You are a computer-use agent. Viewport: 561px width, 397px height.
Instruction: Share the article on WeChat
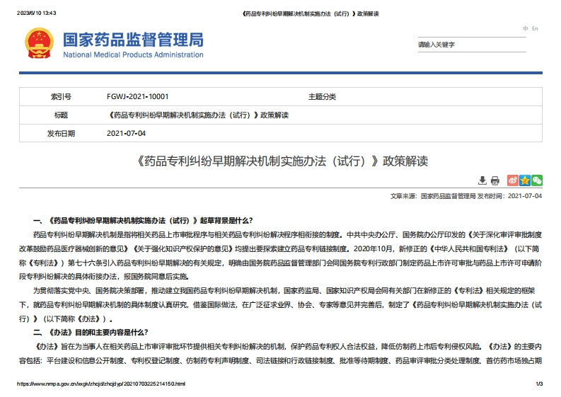[x=537, y=180]
